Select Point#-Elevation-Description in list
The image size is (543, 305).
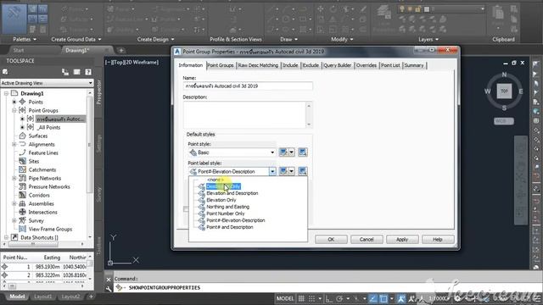236,220
